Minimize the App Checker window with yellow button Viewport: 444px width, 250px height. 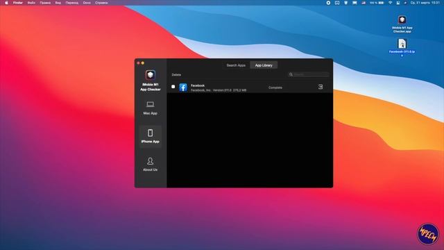143,63
